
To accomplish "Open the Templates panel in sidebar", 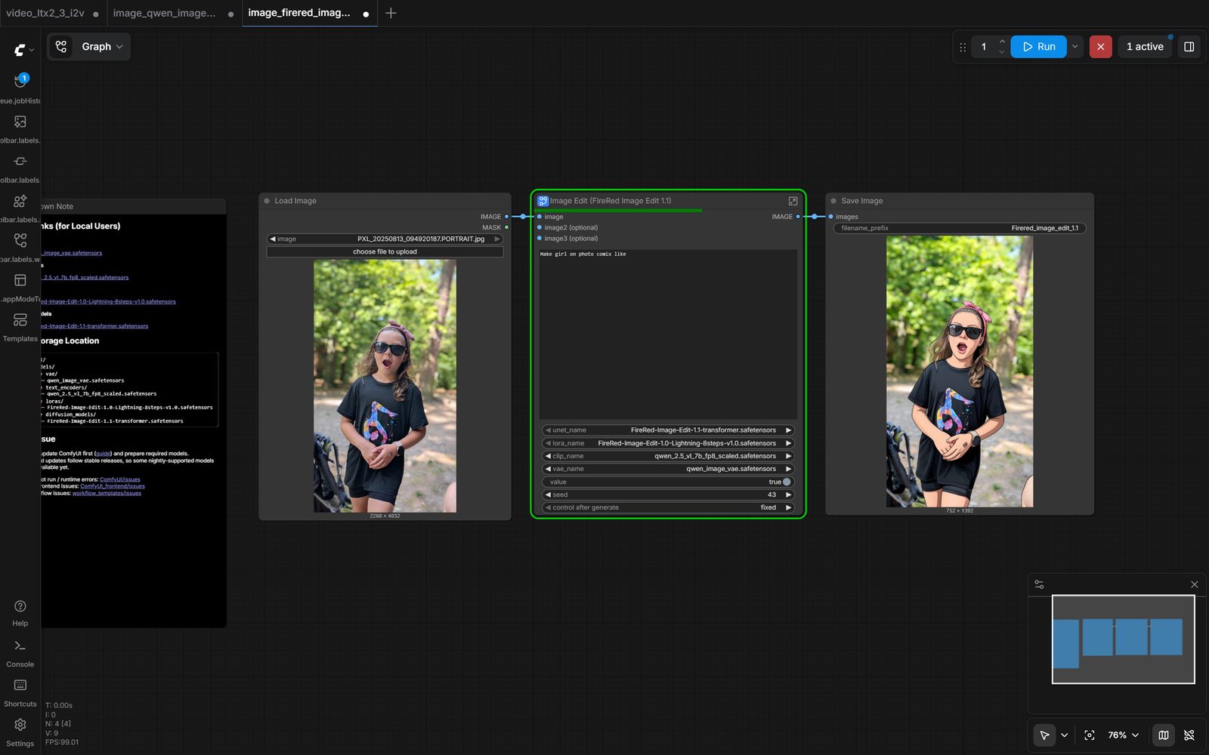I will 20,321.
